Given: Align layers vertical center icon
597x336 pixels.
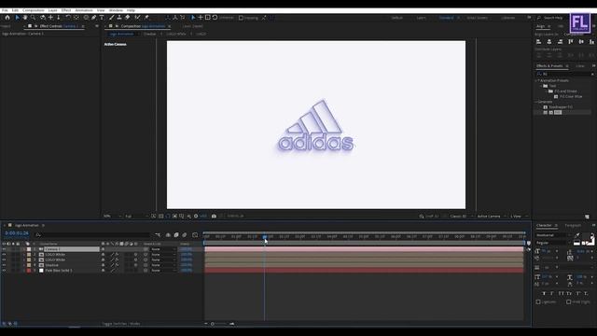Looking at the screenshot, I should [x=581, y=41].
